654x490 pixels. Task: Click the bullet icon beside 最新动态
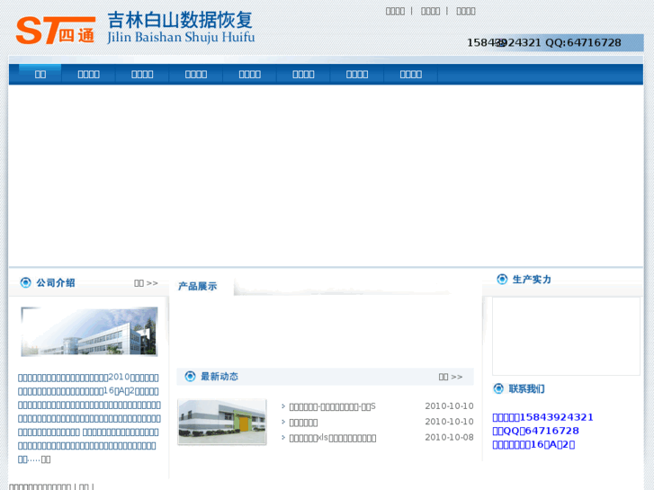click(x=190, y=376)
